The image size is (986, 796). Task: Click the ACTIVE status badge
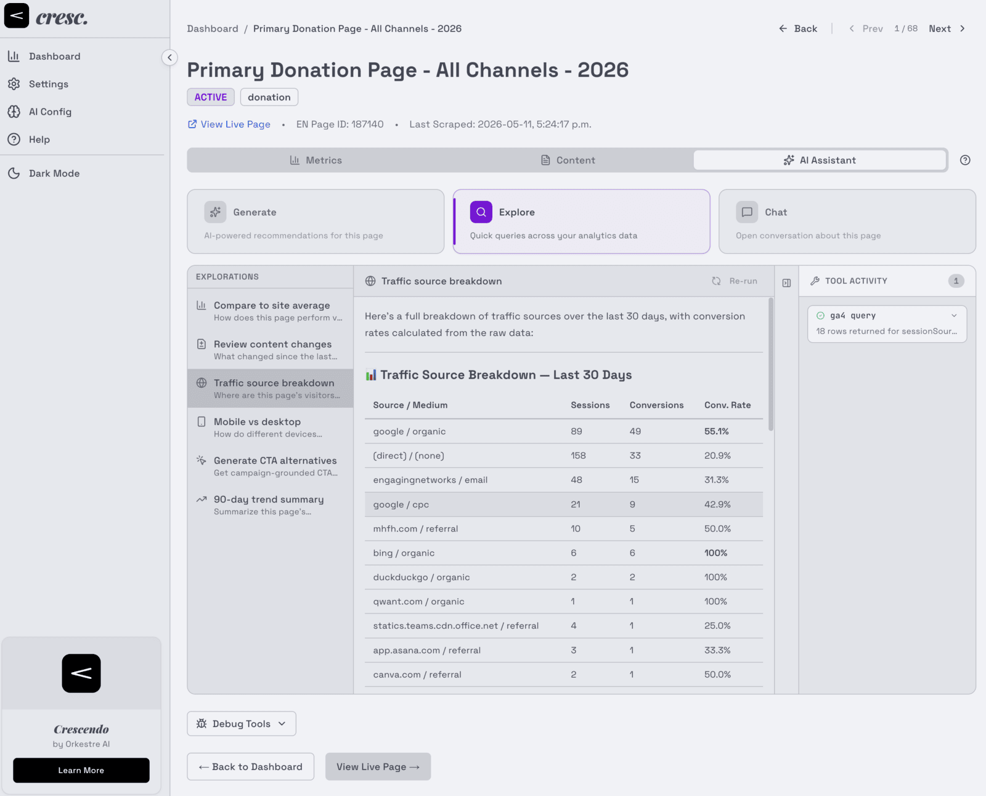pos(211,97)
